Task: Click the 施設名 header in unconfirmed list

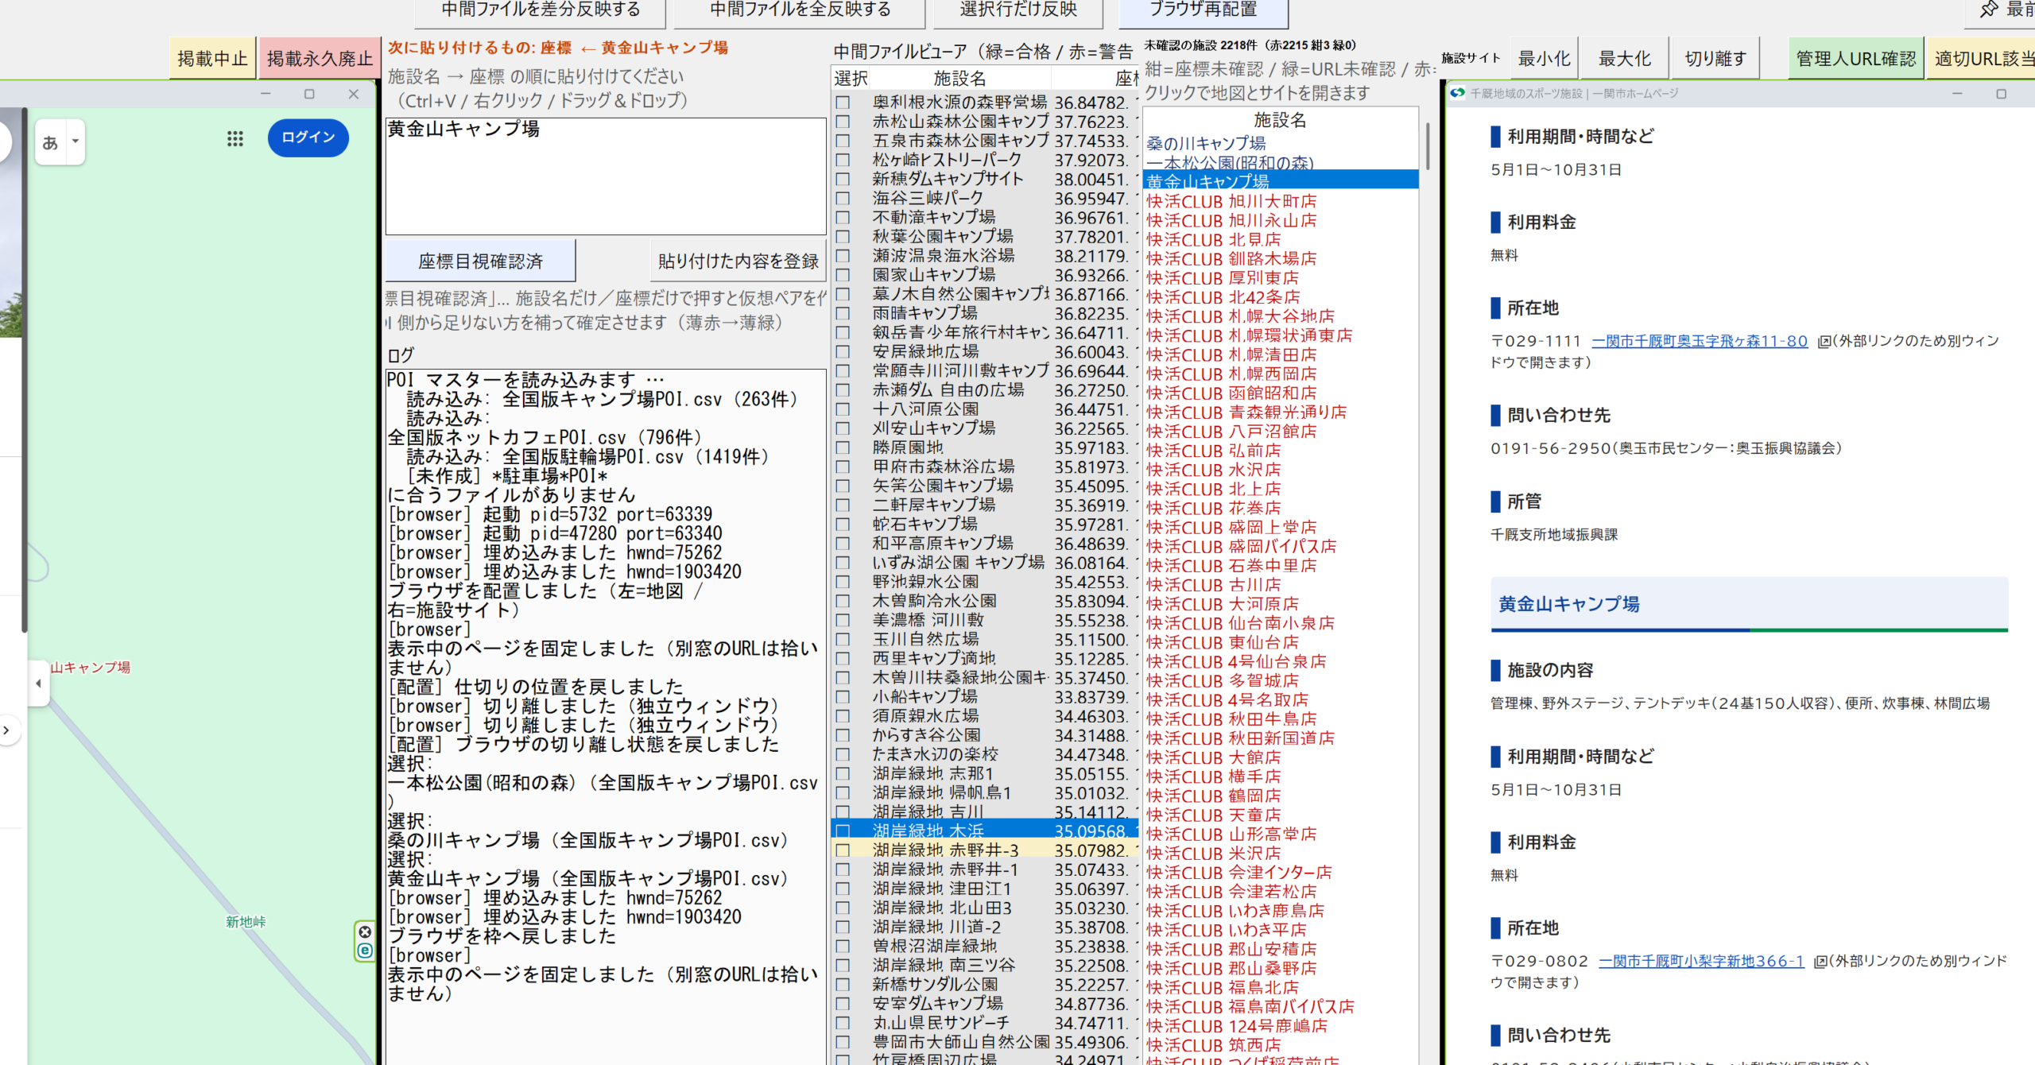Action: pos(1280,120)
